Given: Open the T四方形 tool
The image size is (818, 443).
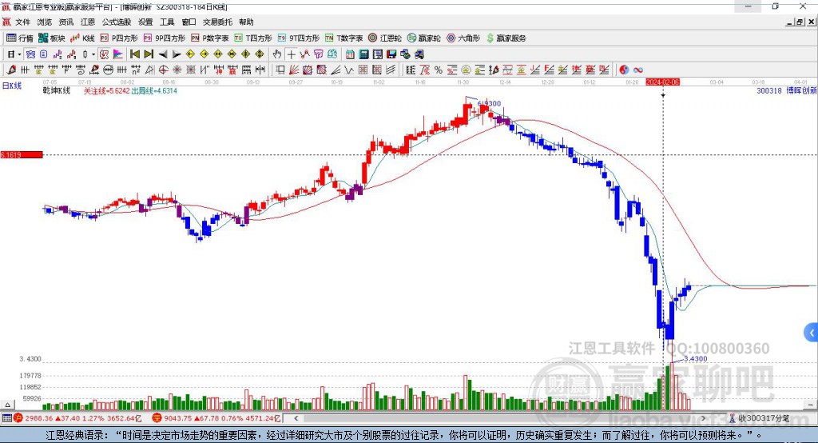Looking at the screenshot, I should [253, 38].
